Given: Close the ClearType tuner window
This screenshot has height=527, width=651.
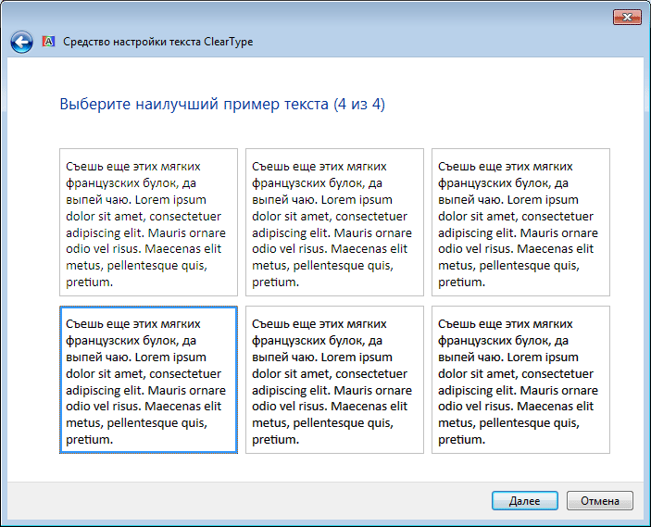Looking at the screenshot, I should 625,17.
